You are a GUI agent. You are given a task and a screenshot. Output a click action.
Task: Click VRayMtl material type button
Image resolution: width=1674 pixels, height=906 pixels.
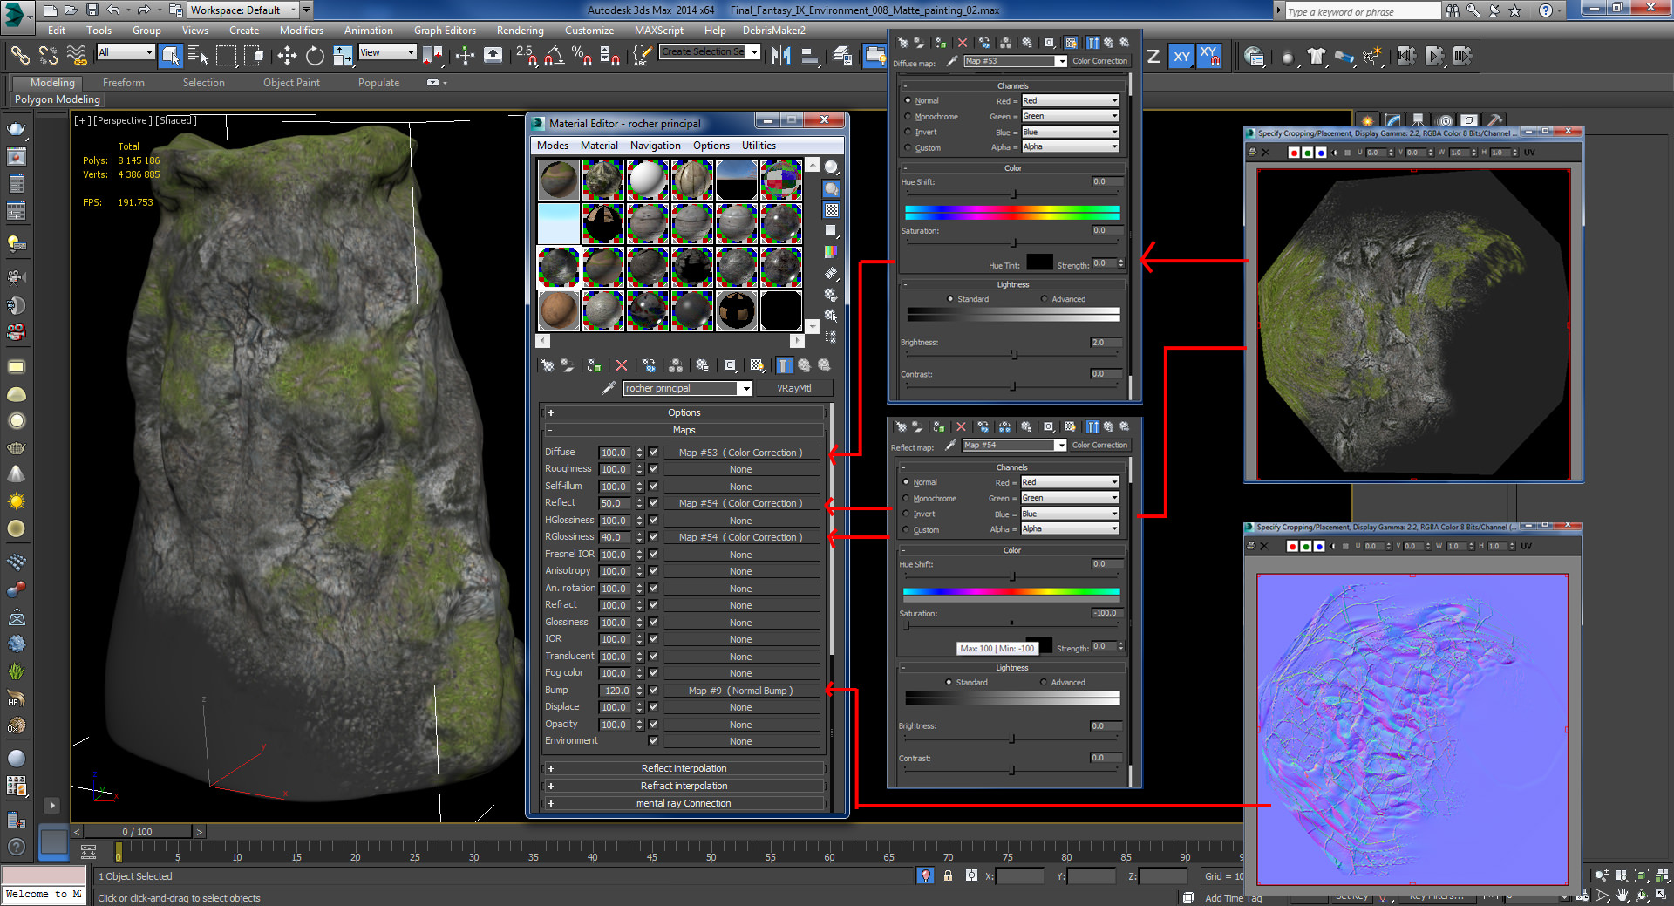coord(793,389)
